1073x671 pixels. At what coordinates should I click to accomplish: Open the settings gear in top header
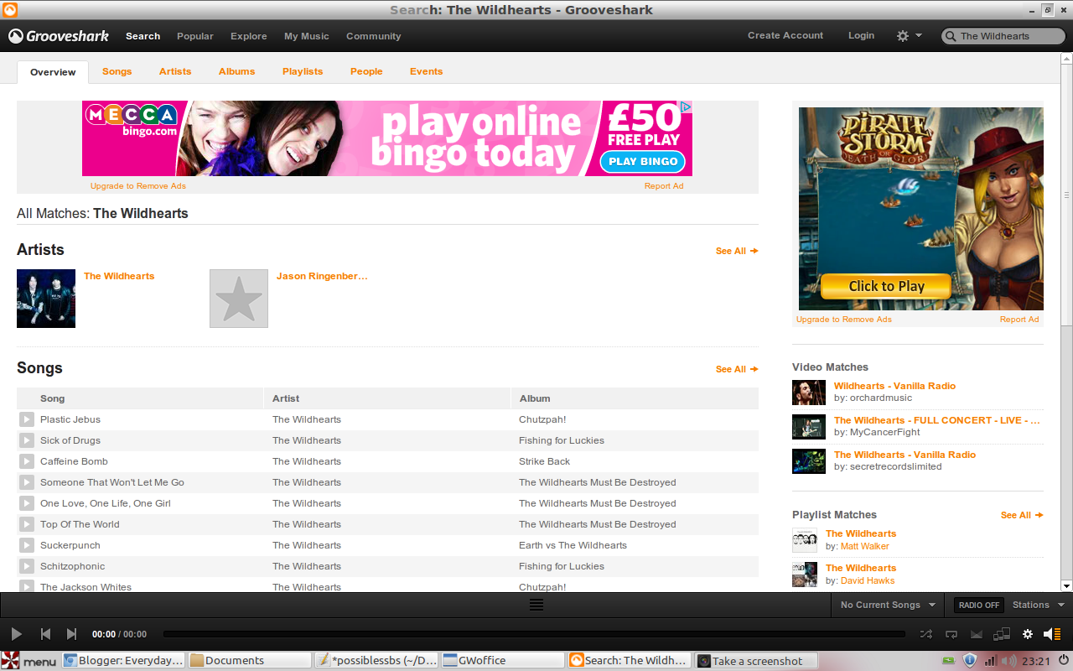click(x=903, y=36)
